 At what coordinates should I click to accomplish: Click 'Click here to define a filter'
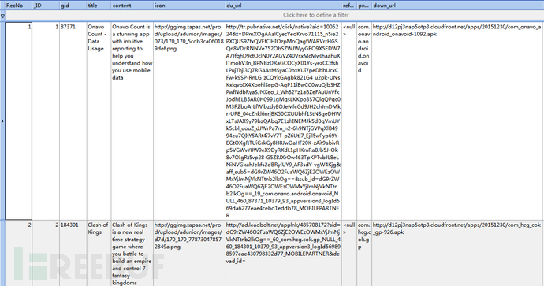click(x=316, y=15)
